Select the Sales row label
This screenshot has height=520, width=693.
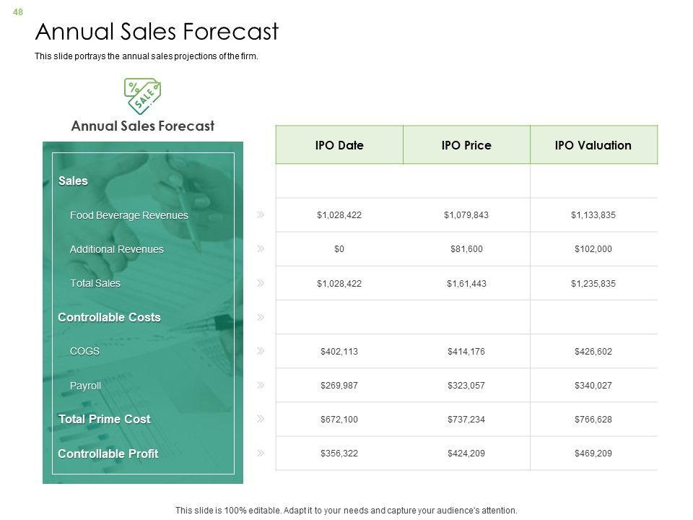73,181
